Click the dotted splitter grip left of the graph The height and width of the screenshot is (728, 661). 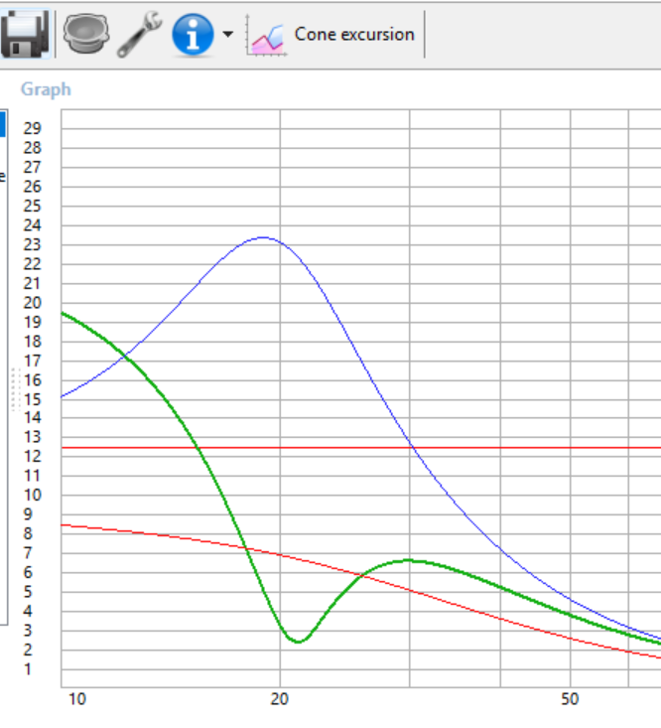[16, 389]
